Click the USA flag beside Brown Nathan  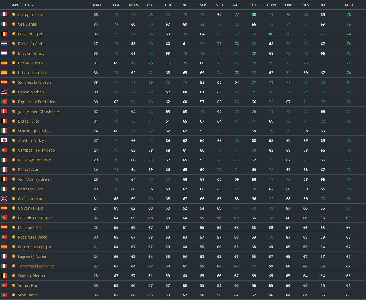tap(4, 92)
